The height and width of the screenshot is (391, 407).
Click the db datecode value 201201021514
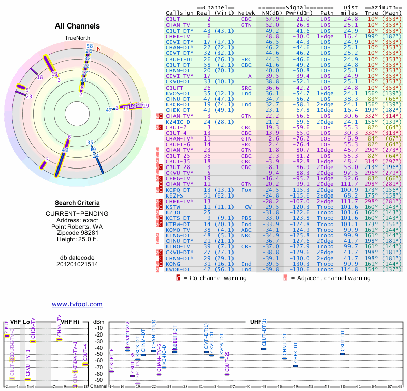click(x=77, y=264)
